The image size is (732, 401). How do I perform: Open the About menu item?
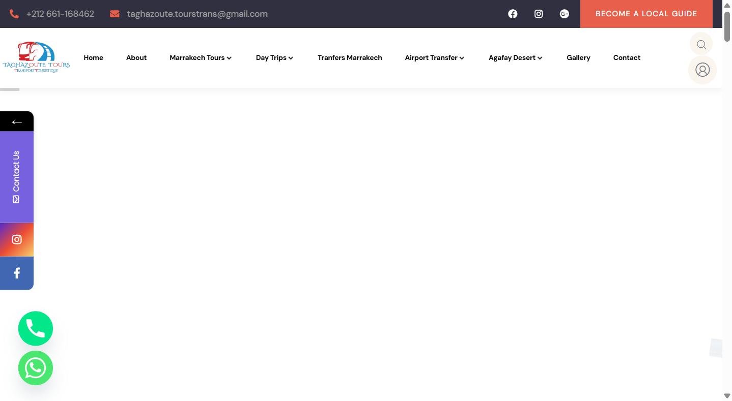pyautogui.click(x=136, y=57)
